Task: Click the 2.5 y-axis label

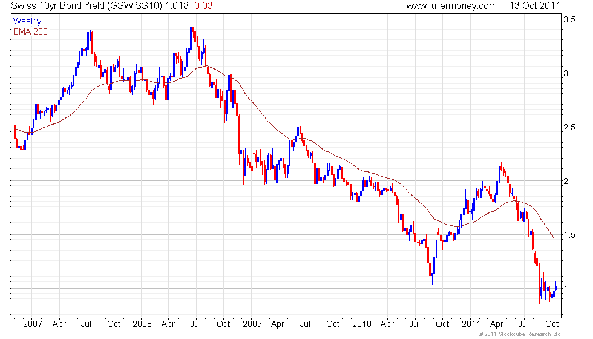Action: [569, 127]
